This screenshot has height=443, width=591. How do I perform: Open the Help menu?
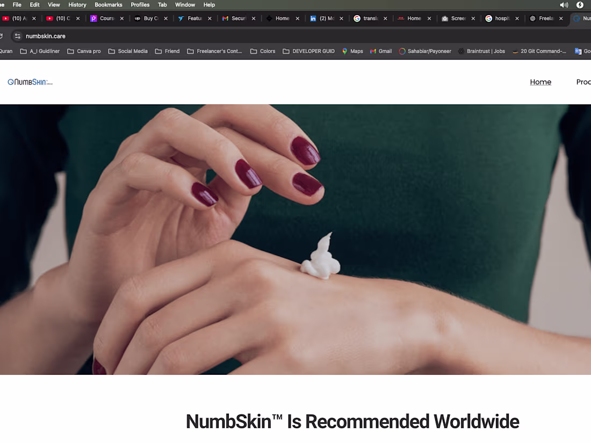tap(209, 5)
